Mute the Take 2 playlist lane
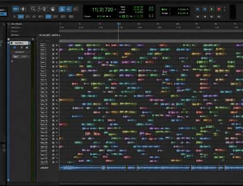This screenshot has width=243, height=186. [57, 50]
